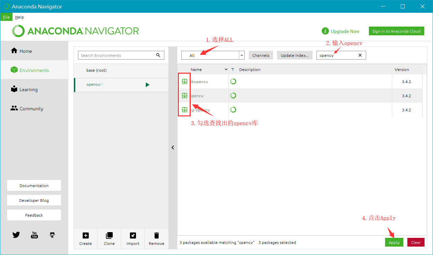This screenshot has height=255, width=433.
Task: Clear the opencv search with the X
Action: click(x=360, y=55)
